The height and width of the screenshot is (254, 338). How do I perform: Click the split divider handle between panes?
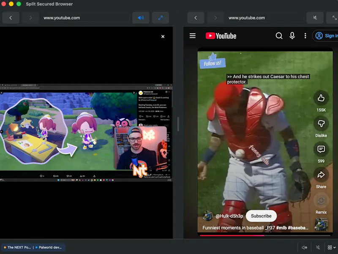coord(178,124)
